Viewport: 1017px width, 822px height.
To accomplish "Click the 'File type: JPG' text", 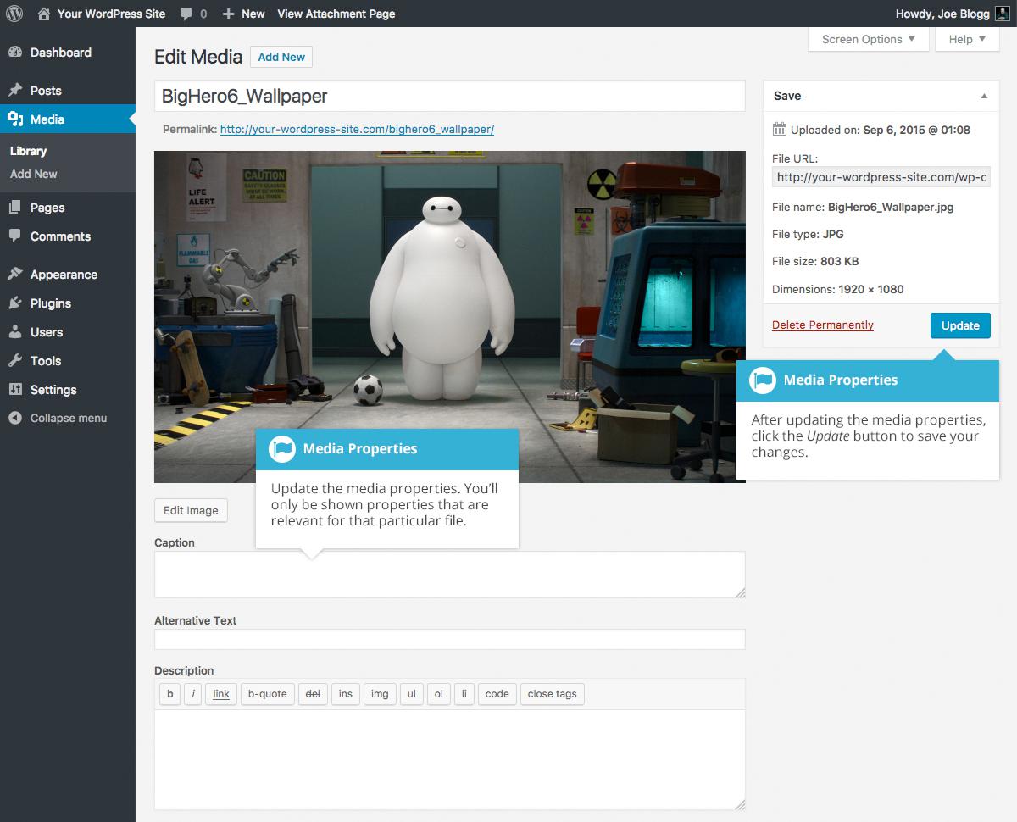I will point(808,235).
